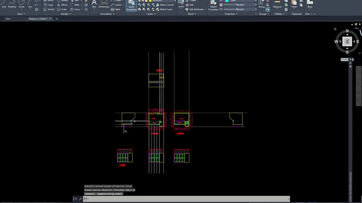Expand the Draw panel
362x203 pixels.
click(x=21, y=14)
